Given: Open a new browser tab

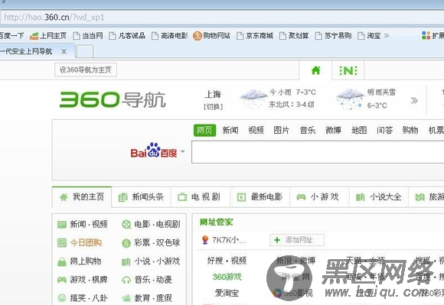Looking at the screenshot, I should click(x=85, y=51).
